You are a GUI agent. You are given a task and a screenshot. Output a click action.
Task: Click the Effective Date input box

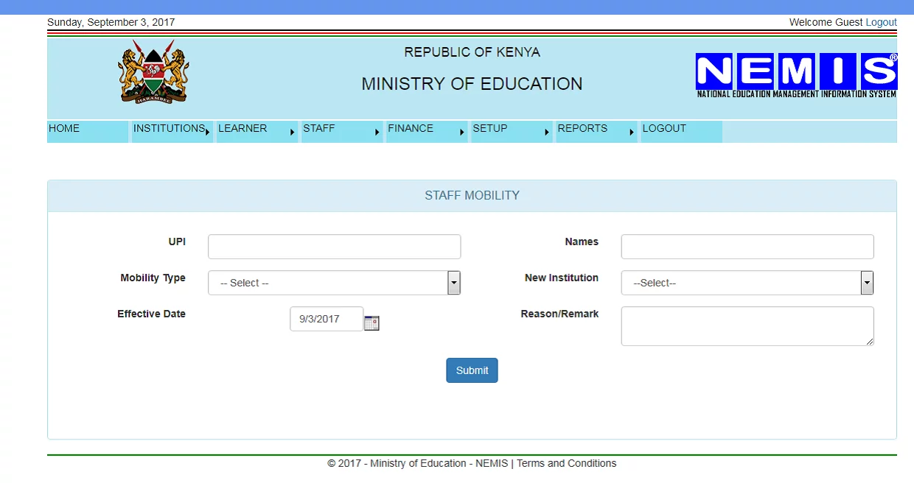(326, 319)
